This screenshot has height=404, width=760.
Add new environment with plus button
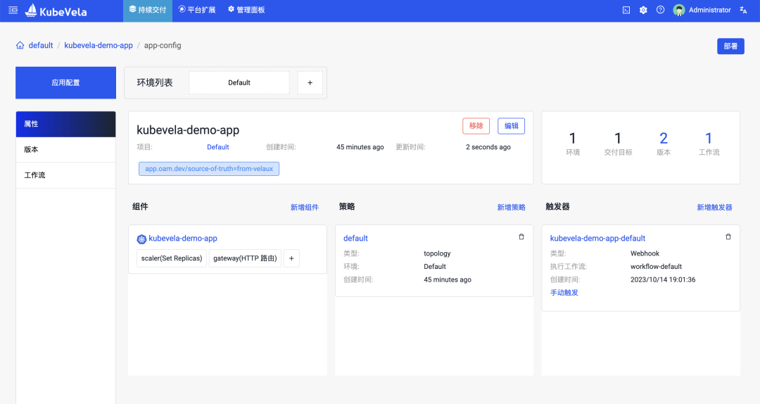coord(310,83)
